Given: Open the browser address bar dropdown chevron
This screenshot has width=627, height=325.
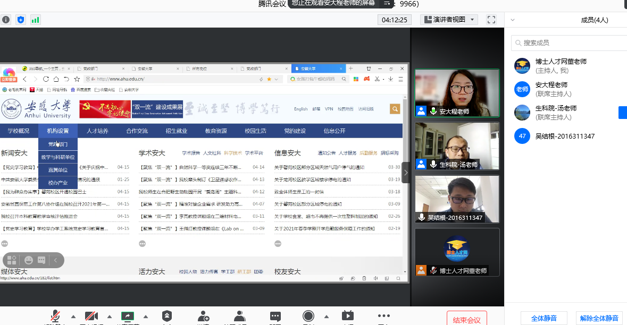Looking at the screenshot, I should coord(276,79).
